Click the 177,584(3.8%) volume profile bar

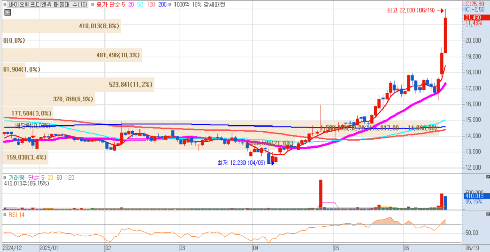point(27,113)
